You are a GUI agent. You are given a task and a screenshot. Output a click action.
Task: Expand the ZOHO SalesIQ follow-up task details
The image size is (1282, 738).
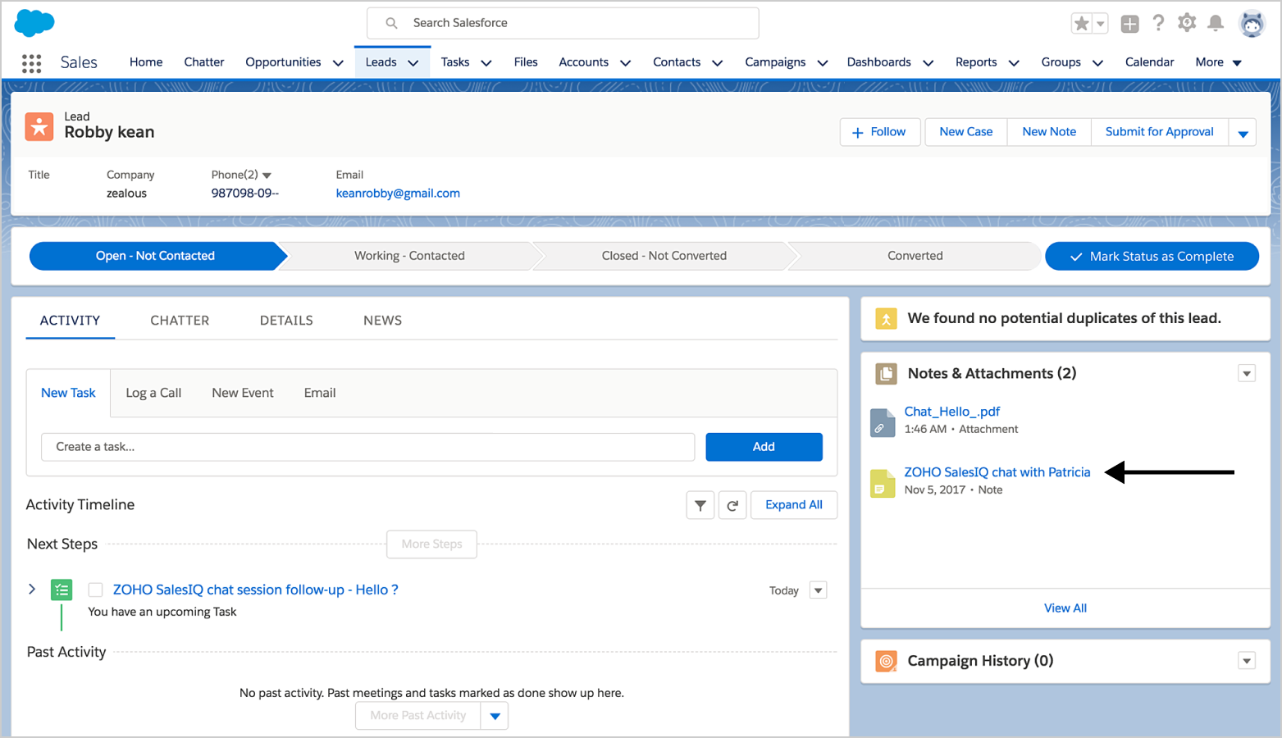32,590
